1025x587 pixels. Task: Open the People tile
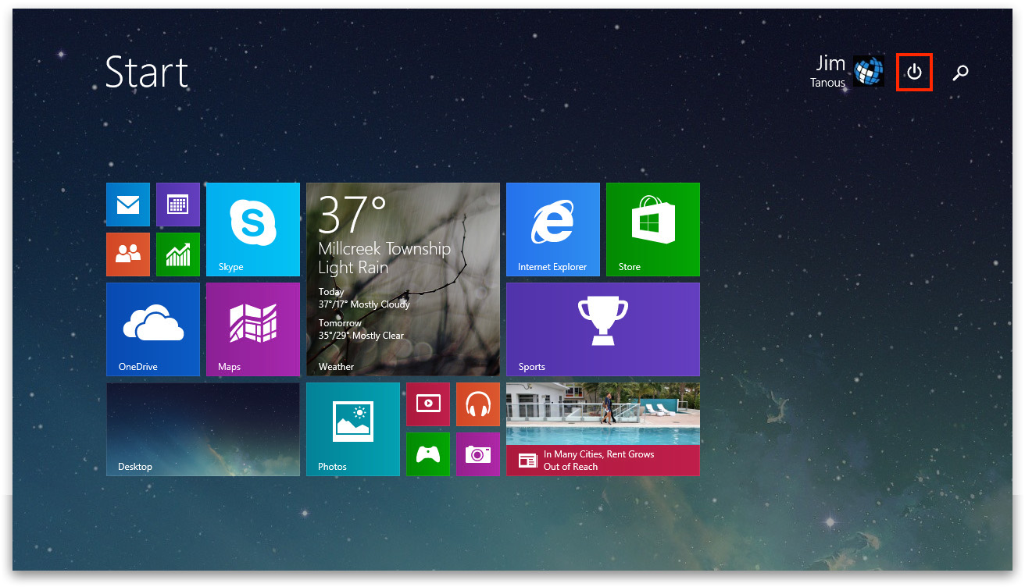coord(128,254)
